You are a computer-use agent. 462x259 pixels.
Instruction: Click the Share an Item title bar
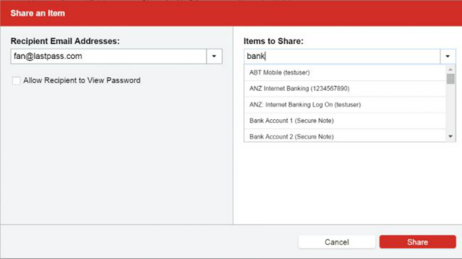click(x=231, y=13)
